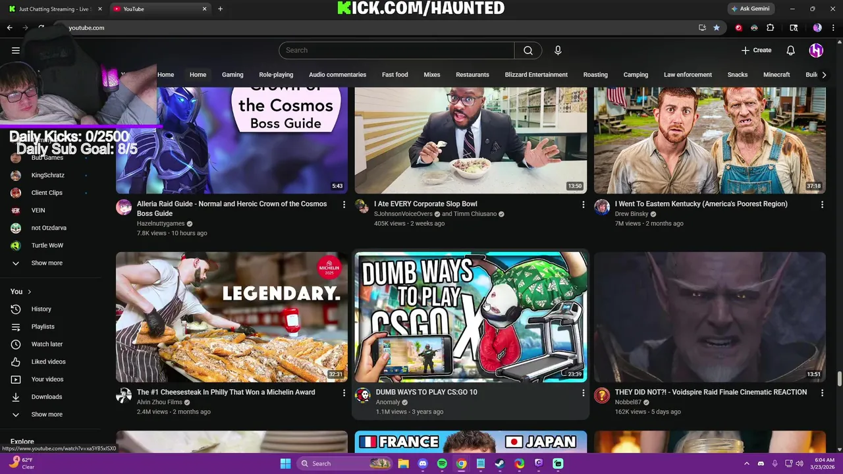The image size is (843, 474).
Task: Click the search magnifier button
Action: coord(528,50)
